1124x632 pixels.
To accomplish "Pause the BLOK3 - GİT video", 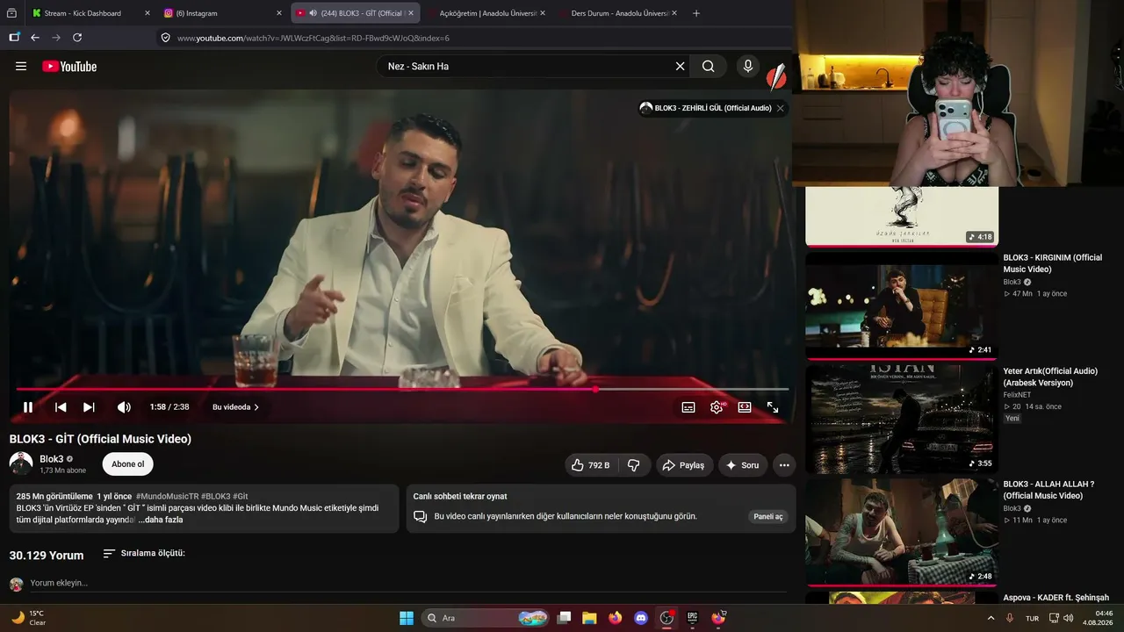I will 28,407.
